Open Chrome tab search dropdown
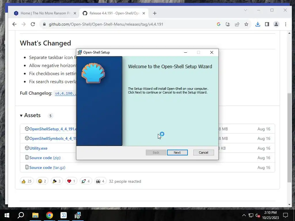The height and width of the screenshot is (221, 295). point(245,10)
